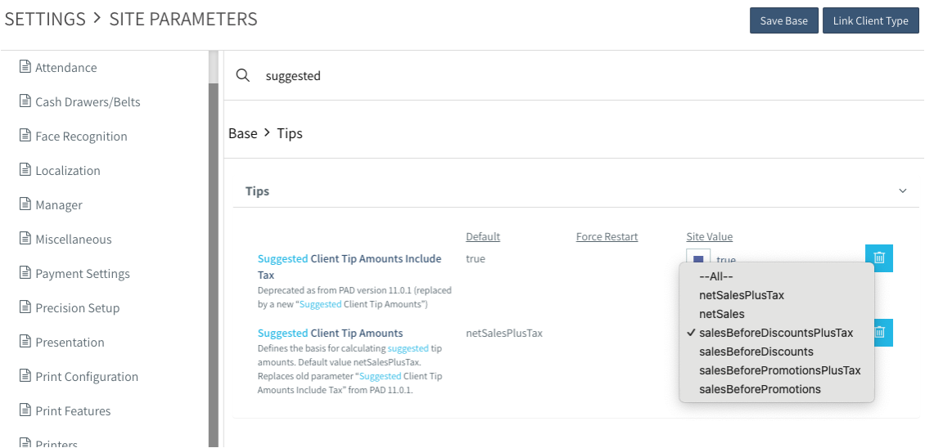Toggle the Site Value true checkbox
The height and width of the screenshot is (448, 925).
[x=697, y=259]
